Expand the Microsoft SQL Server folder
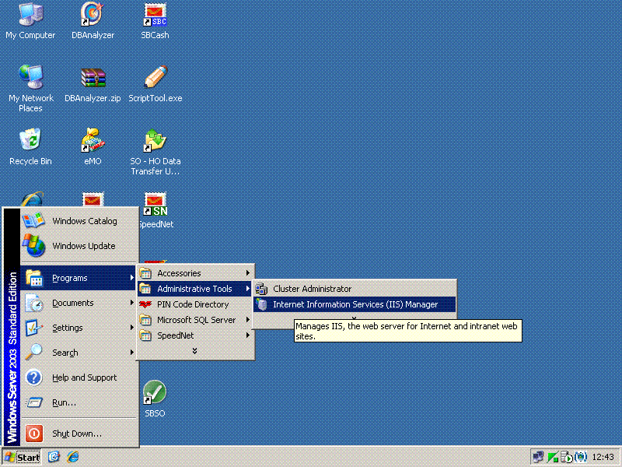Viewport: 622px width, 467px height. tap(195, 320)
